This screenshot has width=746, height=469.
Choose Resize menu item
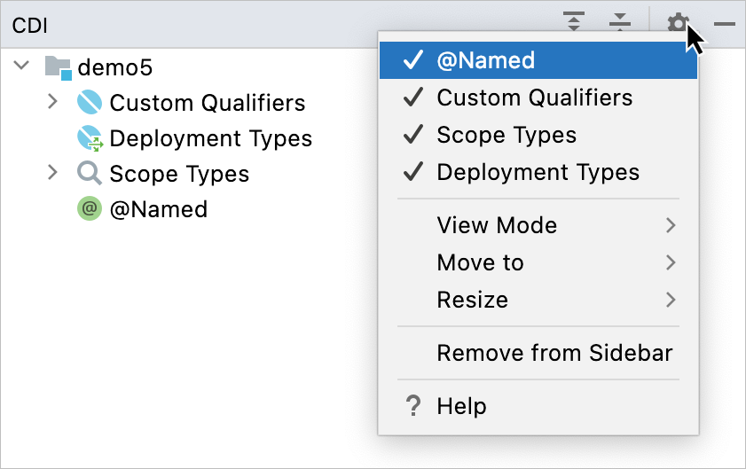point(538,300)
